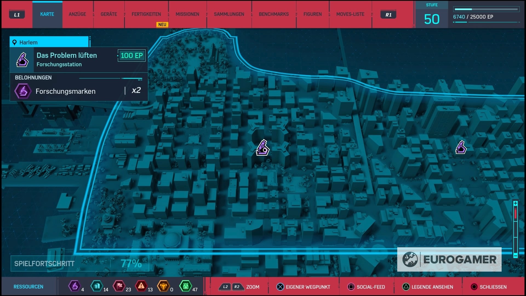Click the square button Social-Feed icon

pyautogui.click(x=351, y=287)
